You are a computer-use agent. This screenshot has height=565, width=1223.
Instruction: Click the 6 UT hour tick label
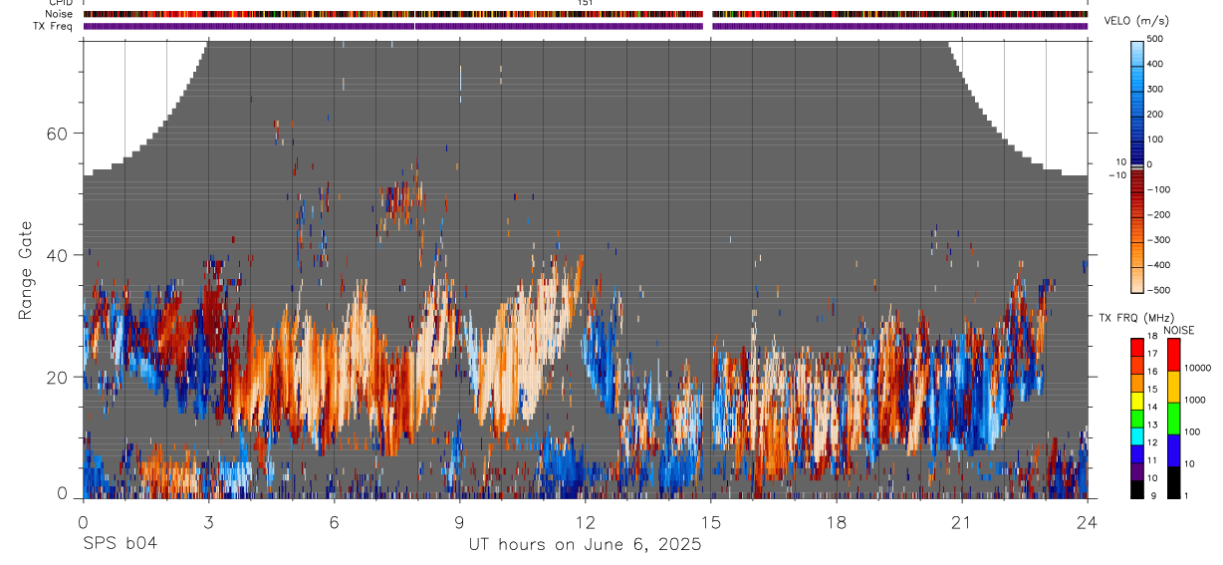click(x=334, y=521)
